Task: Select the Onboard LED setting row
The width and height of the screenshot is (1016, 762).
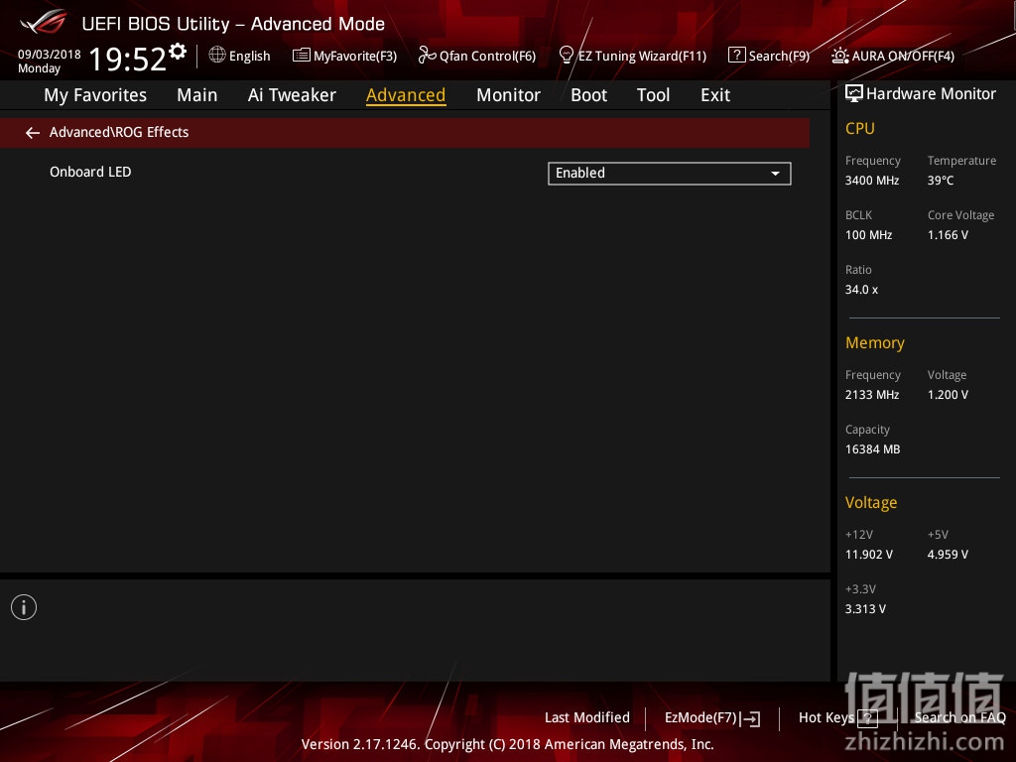Action: point(405,173)
